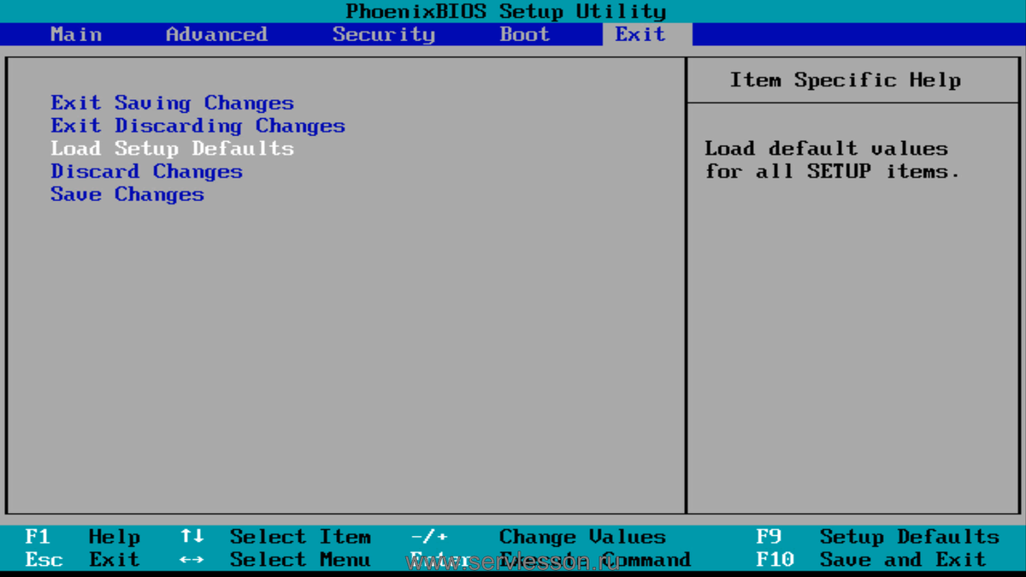
Task: Click the left-right arrows icon
Action: [x=192, y=560]
